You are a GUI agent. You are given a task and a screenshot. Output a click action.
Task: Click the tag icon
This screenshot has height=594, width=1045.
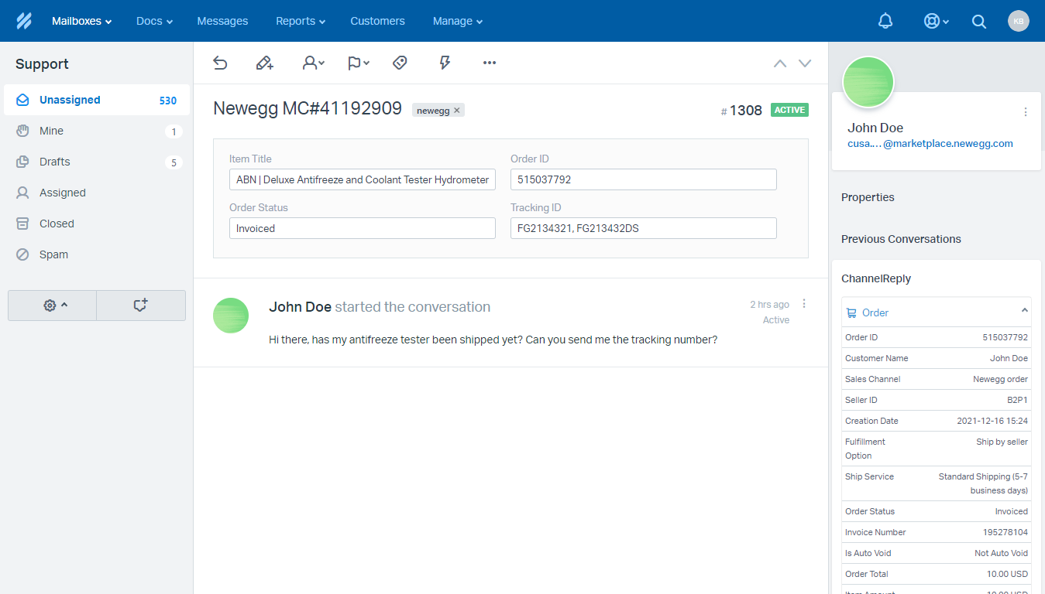pos(400,63)
